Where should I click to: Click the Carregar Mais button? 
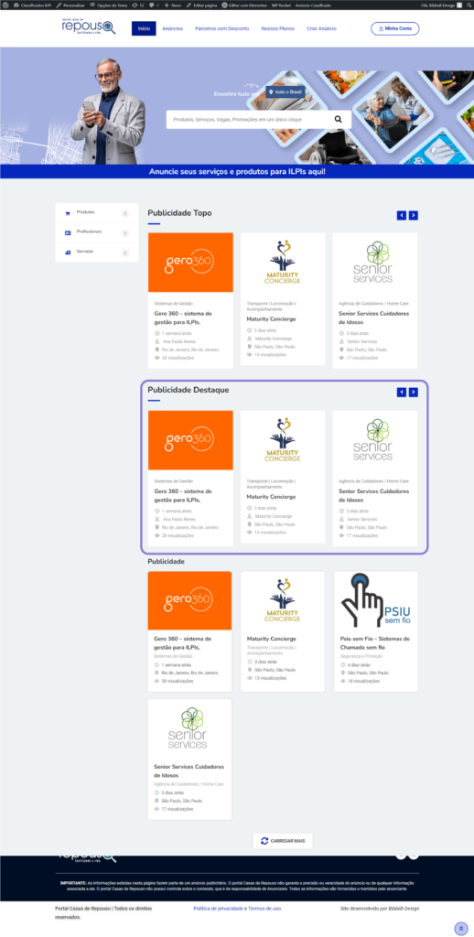[283, 841]
